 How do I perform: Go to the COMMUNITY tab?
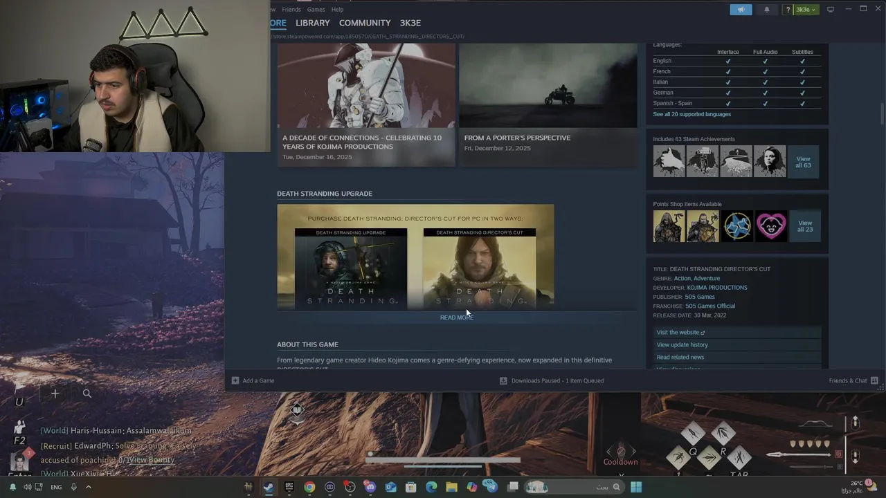coord(365,23)
